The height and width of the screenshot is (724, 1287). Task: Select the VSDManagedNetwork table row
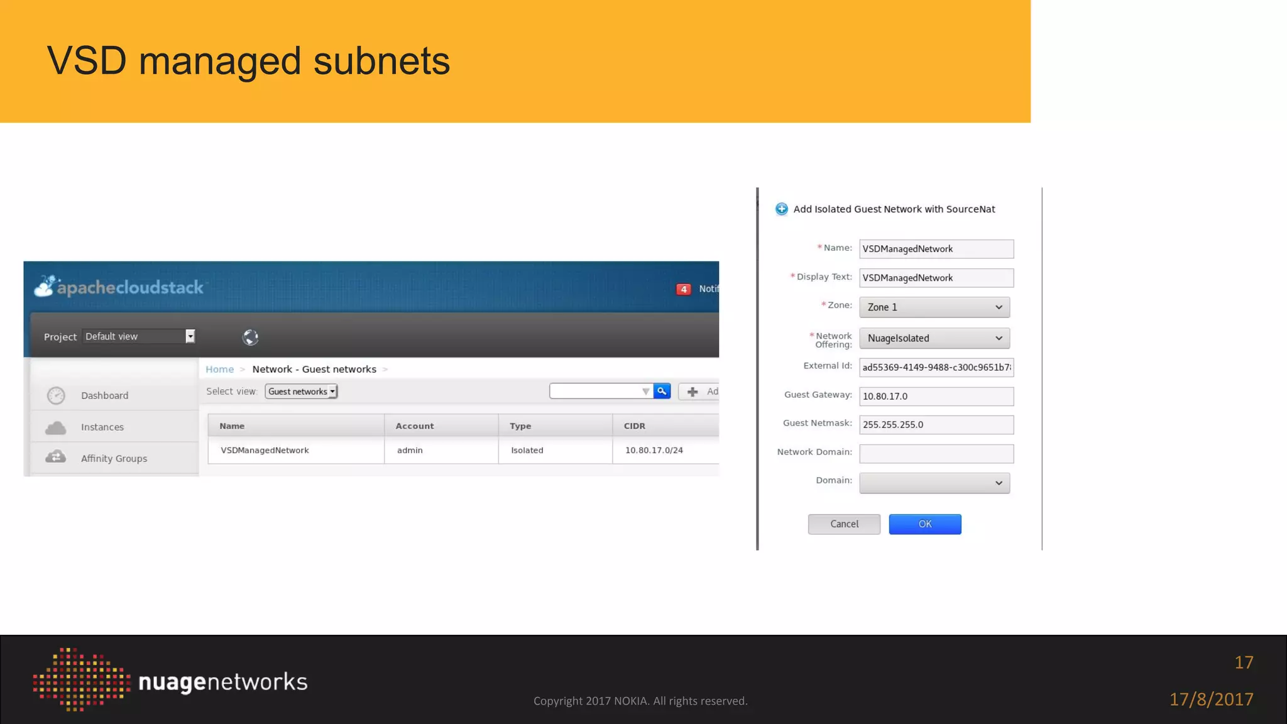(x=265, y=451)
